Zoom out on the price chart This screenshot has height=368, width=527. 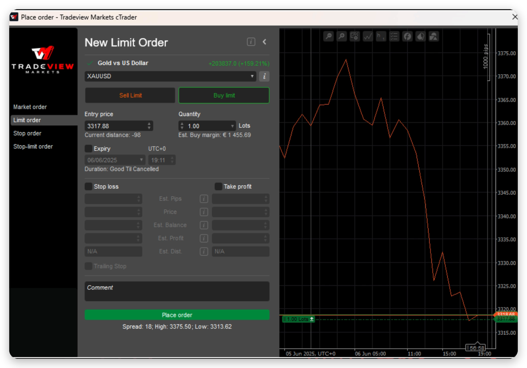(x=328, y=36)
